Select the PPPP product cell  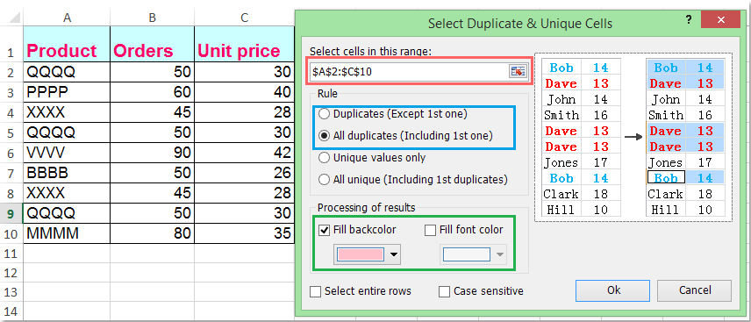pos(67,92)
